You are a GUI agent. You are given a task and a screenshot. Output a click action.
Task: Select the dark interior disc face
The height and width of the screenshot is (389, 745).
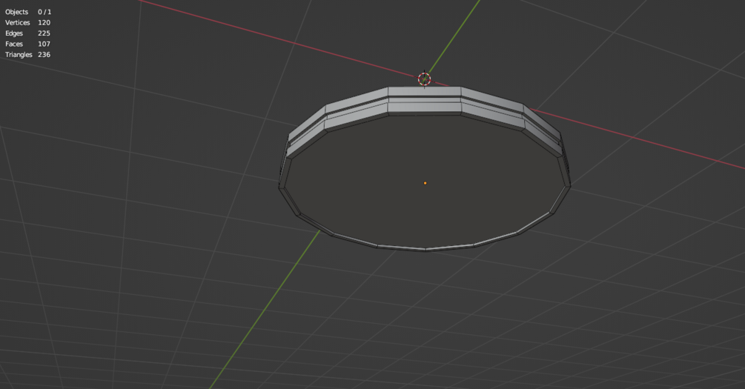point(424,183)
